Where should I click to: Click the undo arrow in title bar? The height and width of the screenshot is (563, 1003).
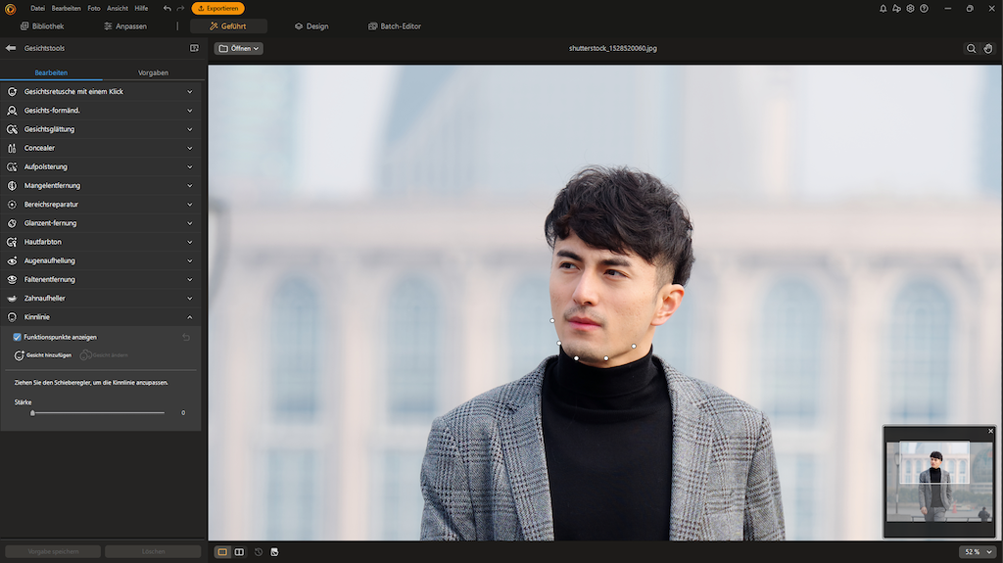click(167, 8)
